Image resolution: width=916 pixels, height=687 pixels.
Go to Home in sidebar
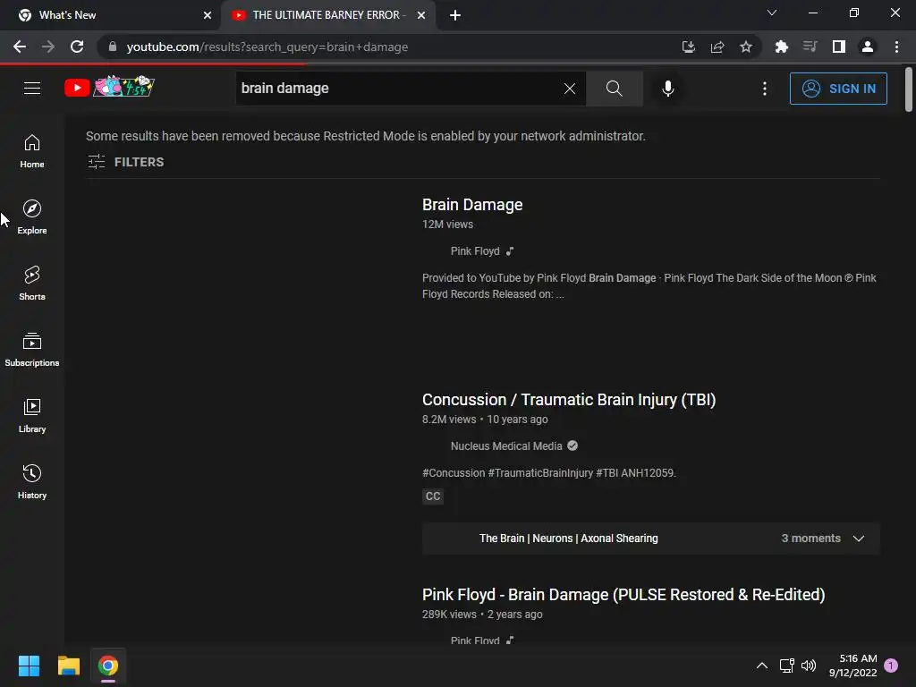click(x=32, y=151)
